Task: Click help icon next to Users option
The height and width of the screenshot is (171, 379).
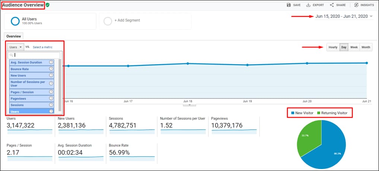Action: [x=51, y=111]
